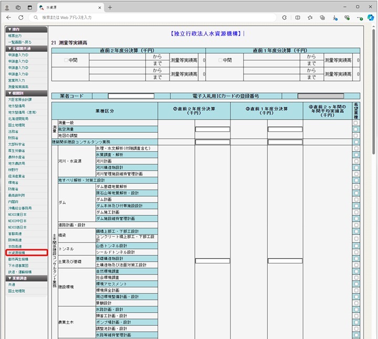
Task: Open the Extensions puzzle icon
Action: click(285, 18)
